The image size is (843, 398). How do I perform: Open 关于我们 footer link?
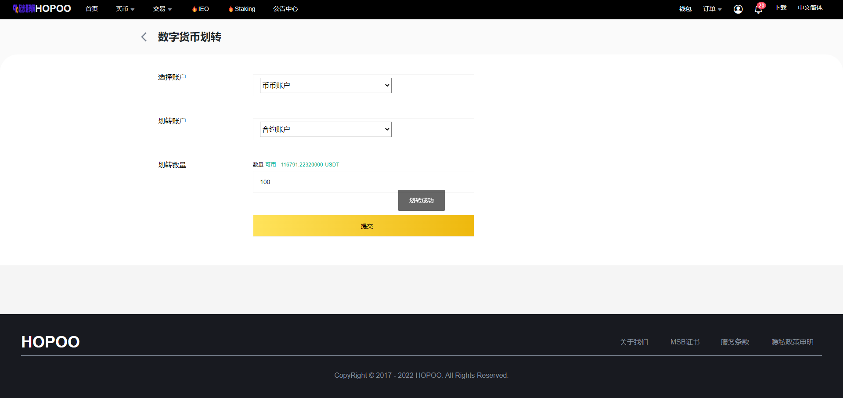[x=634, y=342]
